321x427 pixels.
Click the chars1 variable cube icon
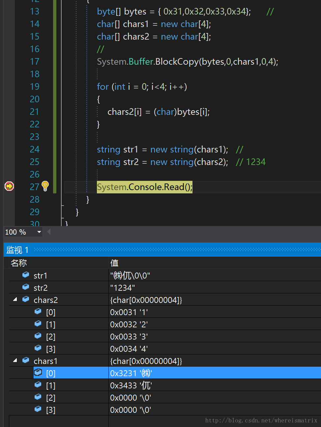click(26, 360)
